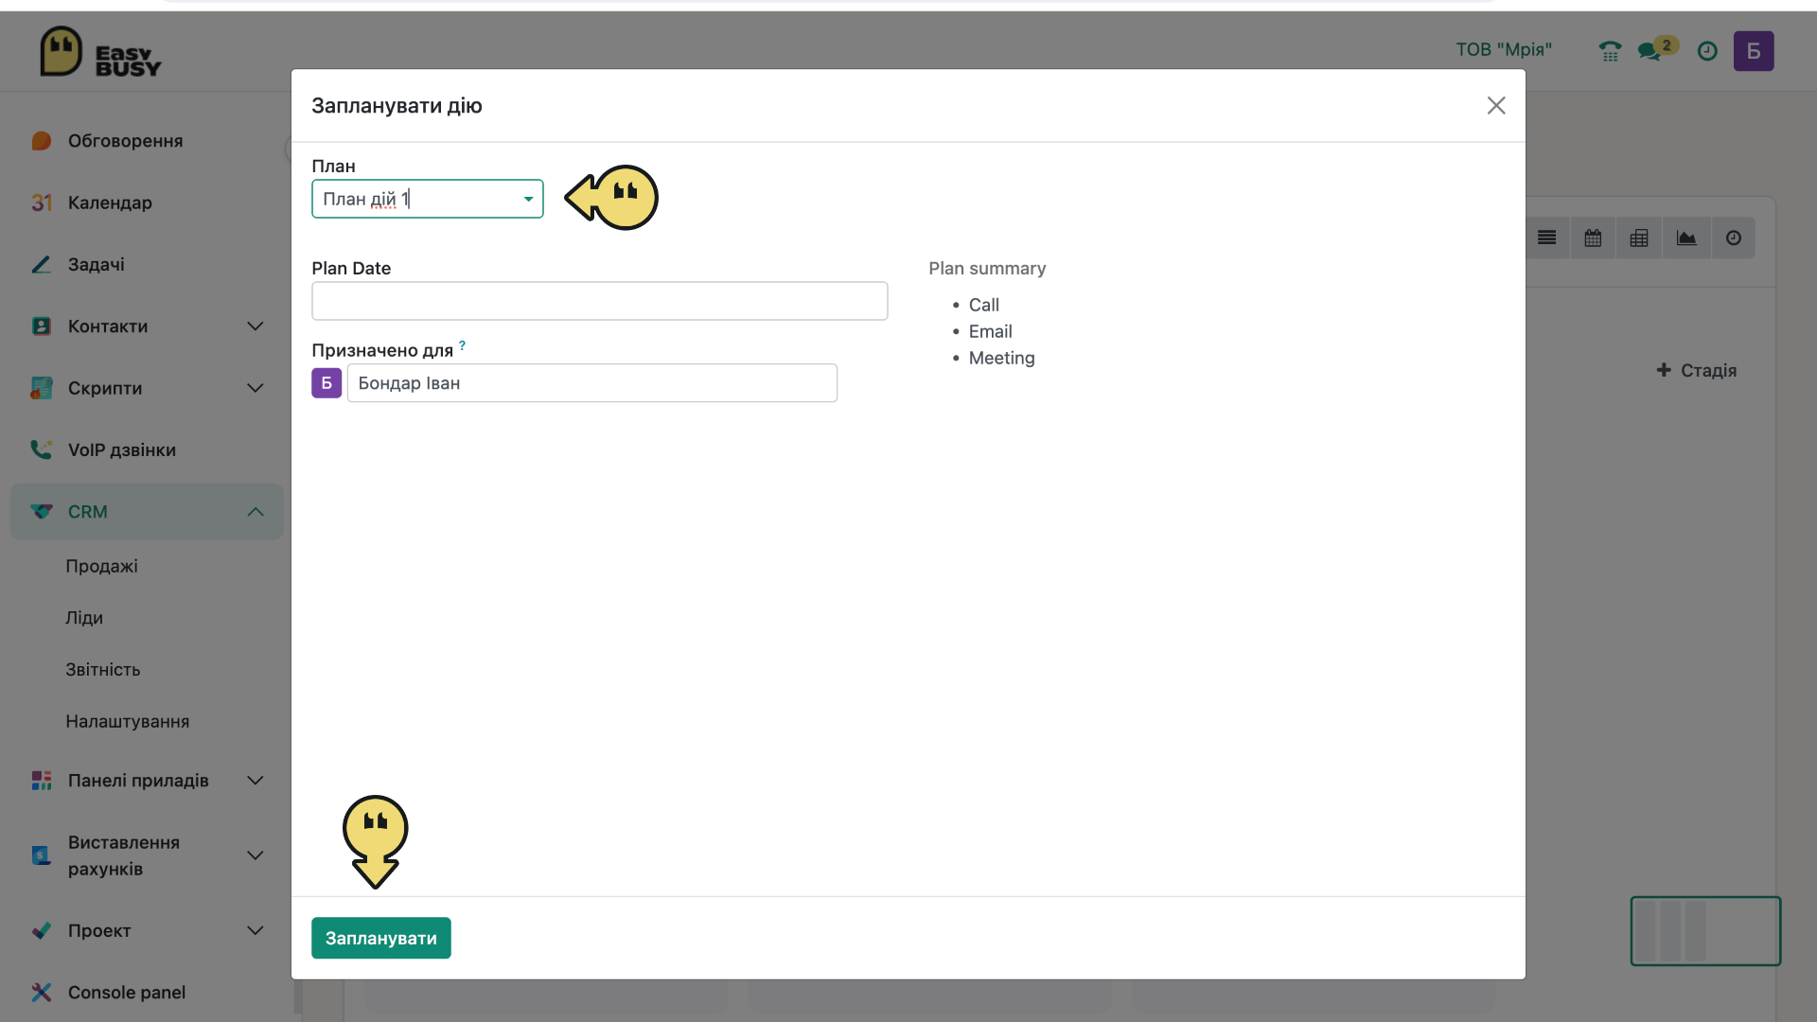Click the Бондар Іван avatar Б in dialog

point(326,383)
